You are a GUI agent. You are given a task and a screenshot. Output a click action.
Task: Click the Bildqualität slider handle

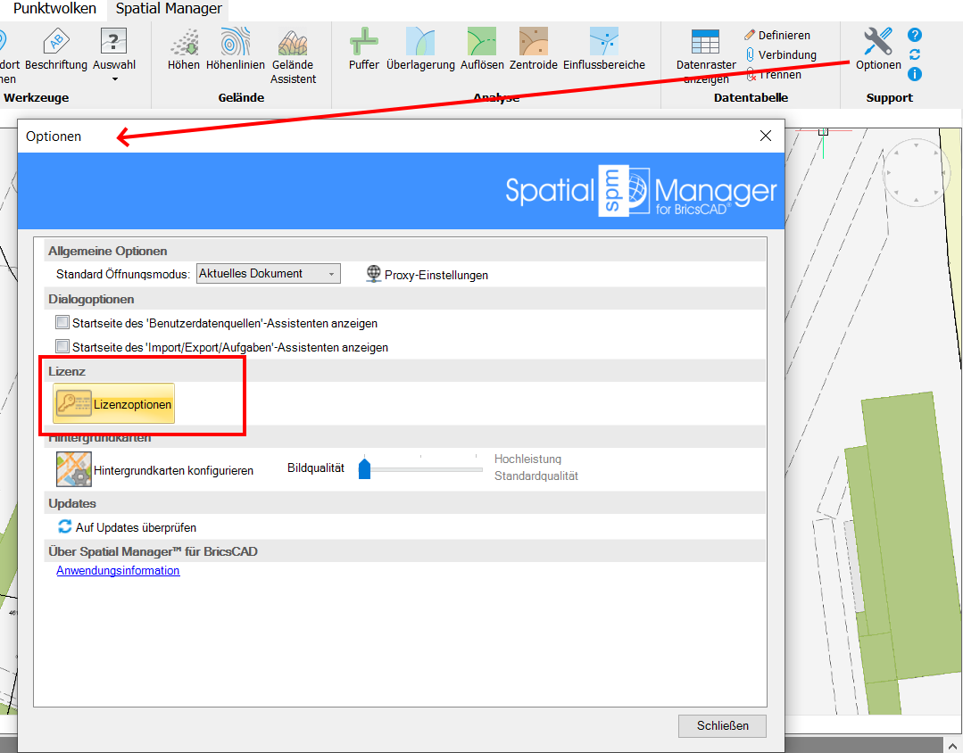tap(364, 468)
